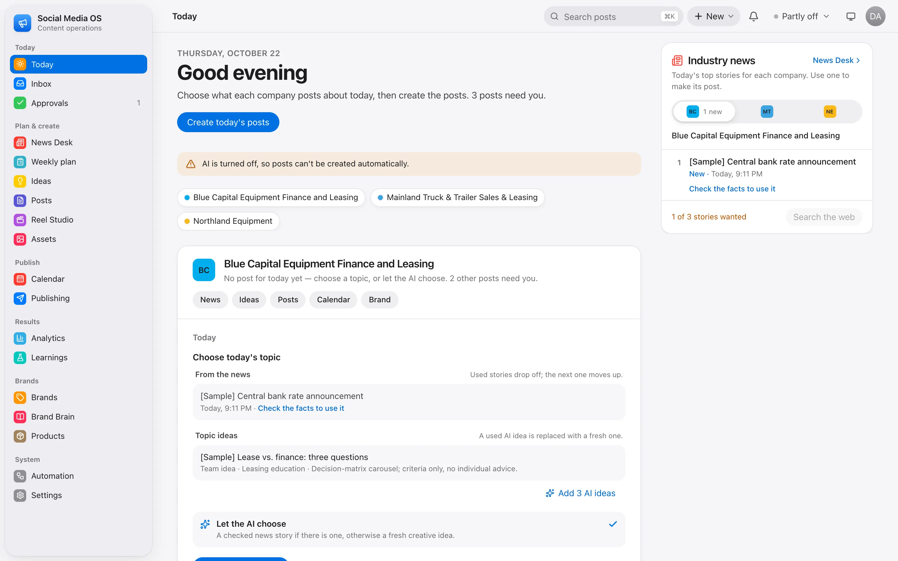
Task: Open the Brands tag icon
Action: (x=20, y=397)
